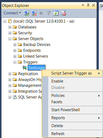This screenshot has width=103, height=138.
Task: Click the Linked Servers folder icon
Action: coord(19,56)
